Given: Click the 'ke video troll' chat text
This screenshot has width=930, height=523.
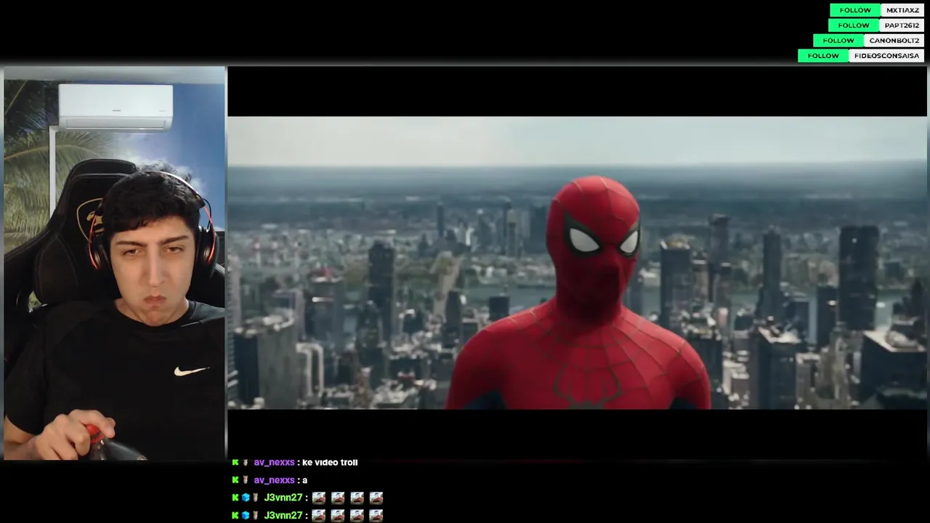Looking at the screenshot, I should click(x=330, y=462).
